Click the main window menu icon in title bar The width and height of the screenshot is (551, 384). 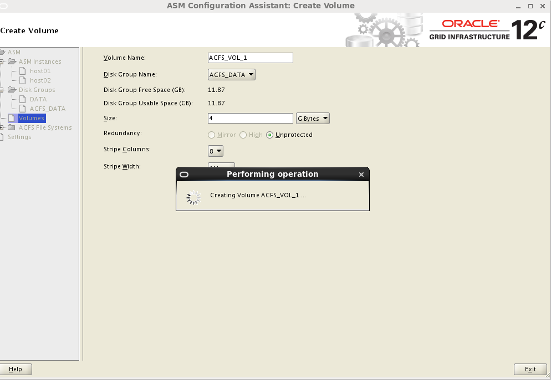(x=3, y=6)
